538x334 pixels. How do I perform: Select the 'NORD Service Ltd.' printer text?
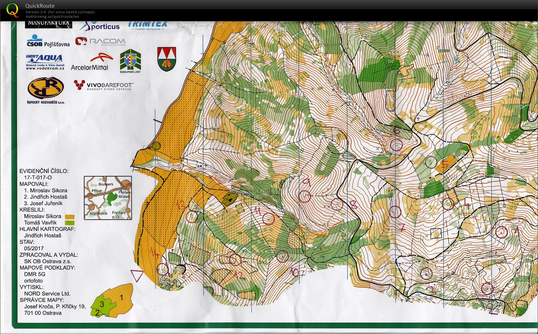pyautogui.click(x=47, y=294)
